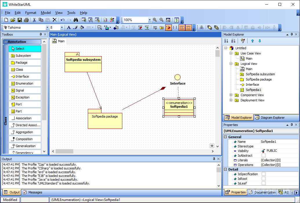The image size is (300, 203).
Task: Open the font size dropdown
Action: [62, 28]
